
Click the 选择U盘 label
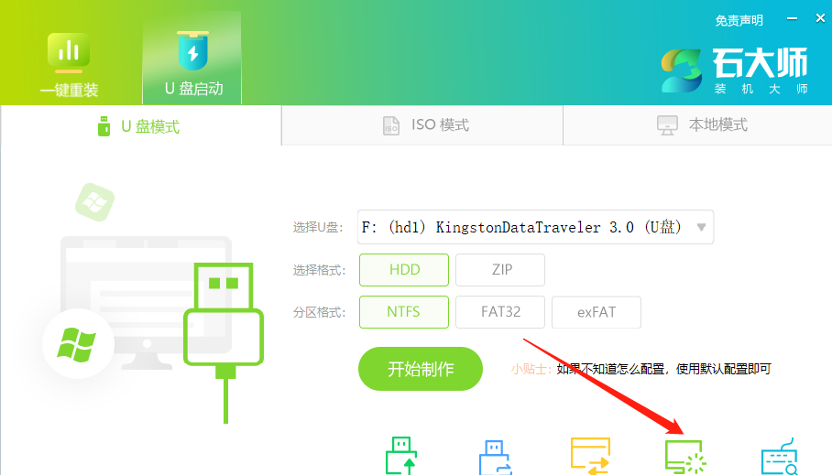tap(318, 227)
